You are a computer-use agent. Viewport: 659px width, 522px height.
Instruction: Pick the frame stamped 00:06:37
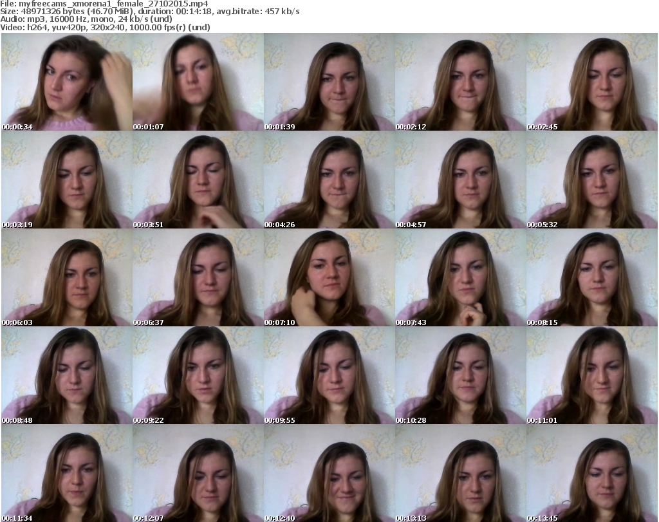coord(198,278)
